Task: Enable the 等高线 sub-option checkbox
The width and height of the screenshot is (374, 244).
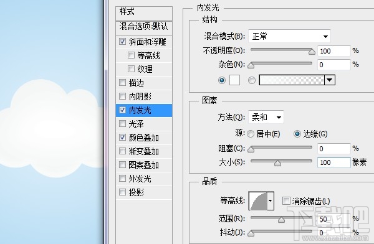Action: pyautogui.click(x=131, y=55)
